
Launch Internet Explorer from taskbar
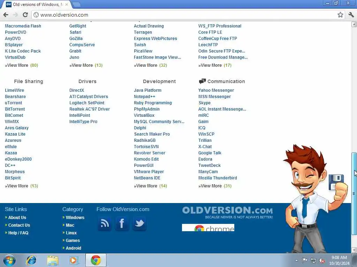[31, 260]
